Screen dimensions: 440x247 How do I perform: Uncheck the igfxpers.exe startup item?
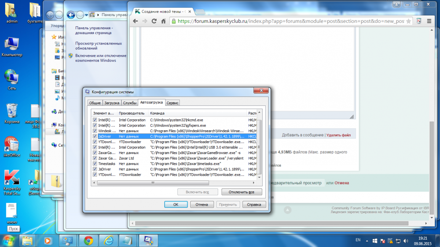point(95,125)
